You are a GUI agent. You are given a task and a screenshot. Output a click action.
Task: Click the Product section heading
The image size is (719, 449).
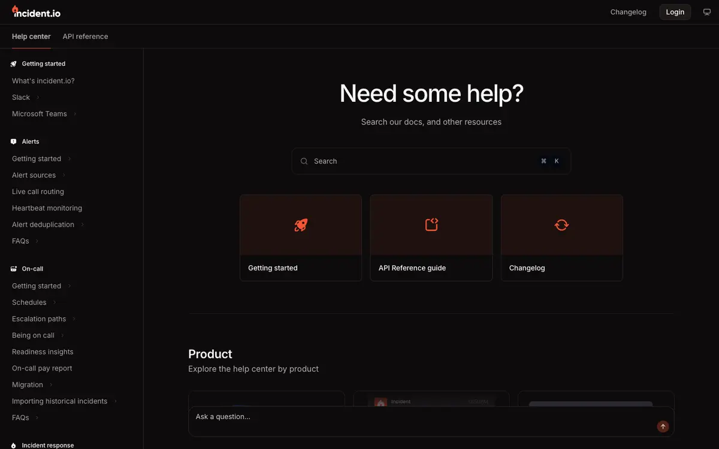tap(210, 354)
